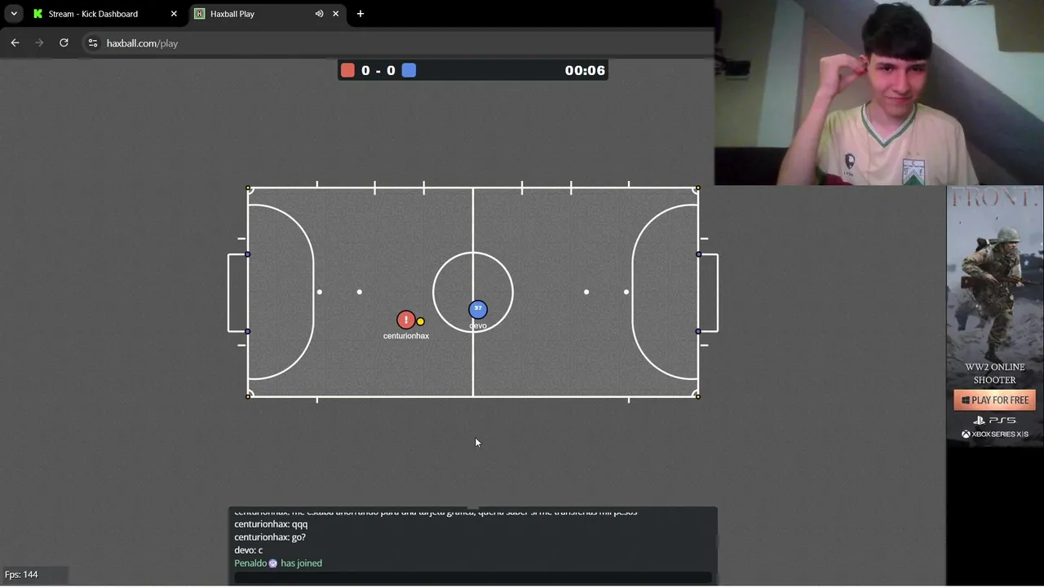Screen dimensions: 1044x587
Task: Close the Stream - Kick Dashboard tab
Action: [x=174, y=14]
